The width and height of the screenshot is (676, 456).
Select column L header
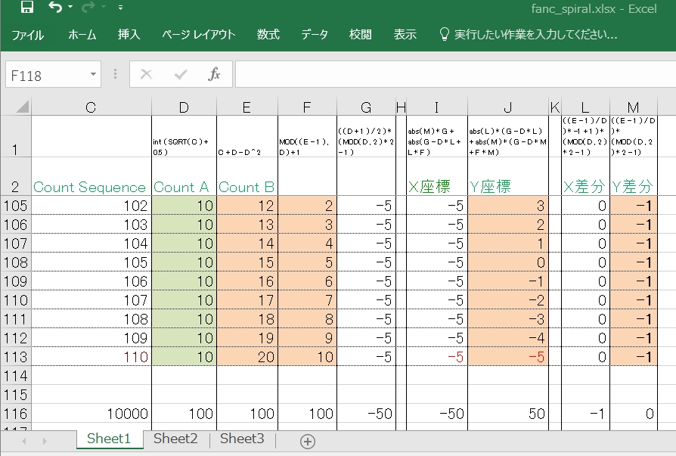(585, 107)
